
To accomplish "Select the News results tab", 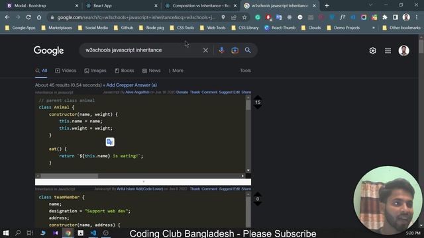I will point(152,71).
